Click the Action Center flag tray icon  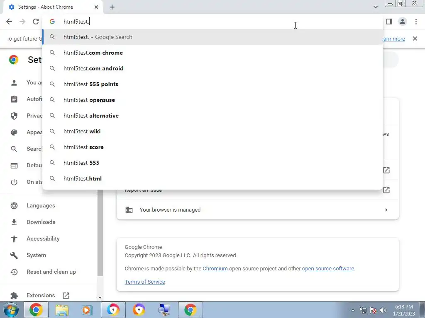373,310
